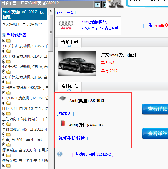This screenshot has height=169, width=168.
Task: Expand the 主动转向（动态转向）folder
Action: [3, 114]
